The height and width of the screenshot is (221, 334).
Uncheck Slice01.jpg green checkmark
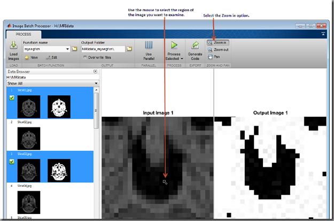[x=12, y=98]
